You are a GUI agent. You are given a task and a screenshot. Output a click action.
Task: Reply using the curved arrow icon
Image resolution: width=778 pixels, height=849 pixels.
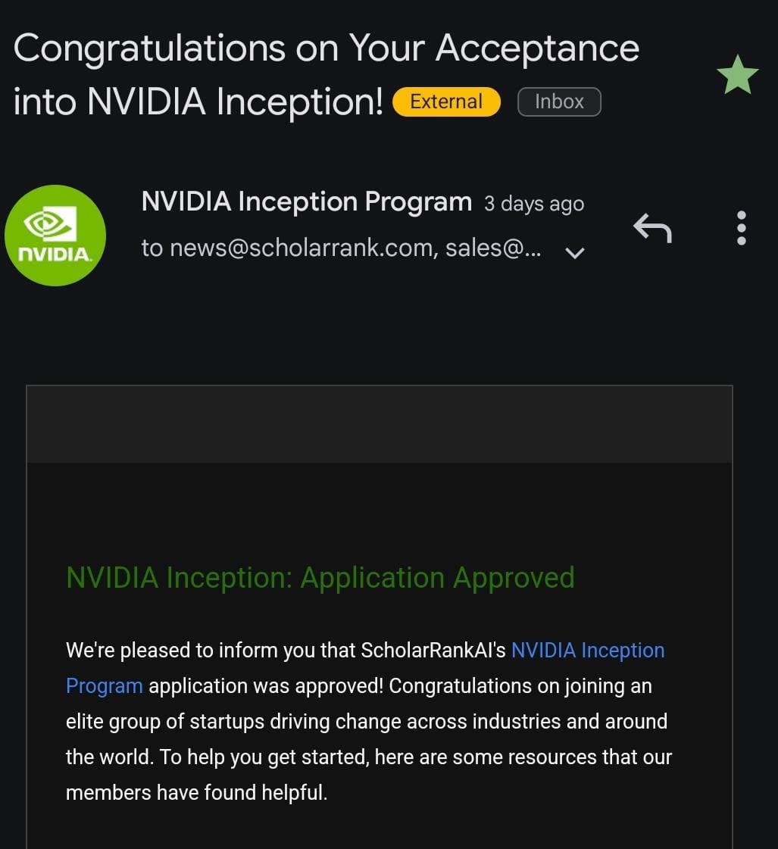point(652,228)
